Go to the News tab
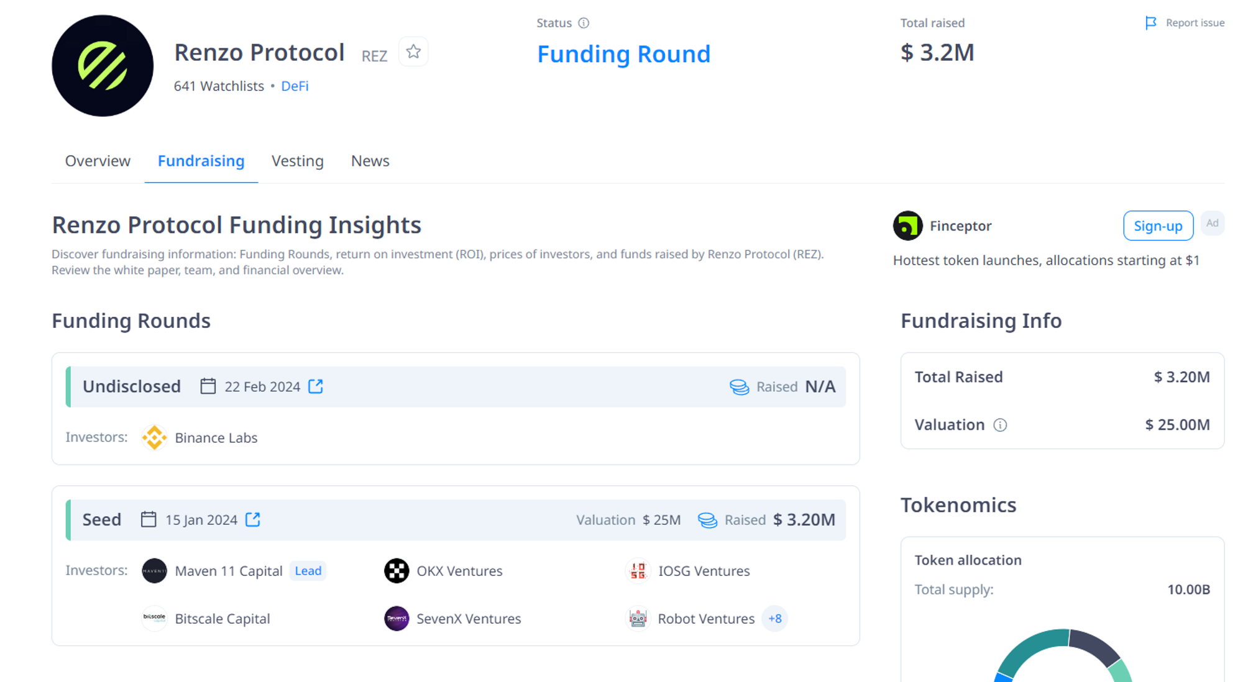Viewport: 1243px width, 682px height. [370, 161]
